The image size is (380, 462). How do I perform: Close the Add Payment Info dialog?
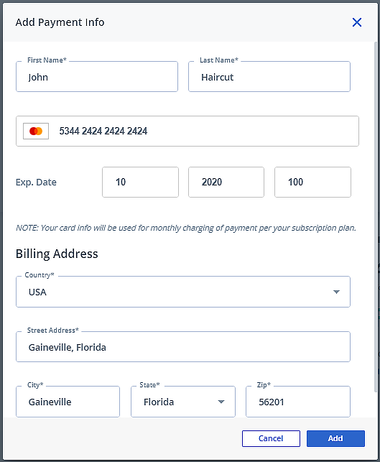[357, 22]
